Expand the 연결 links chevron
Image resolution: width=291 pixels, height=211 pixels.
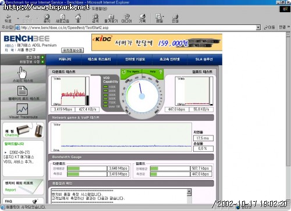289,27
